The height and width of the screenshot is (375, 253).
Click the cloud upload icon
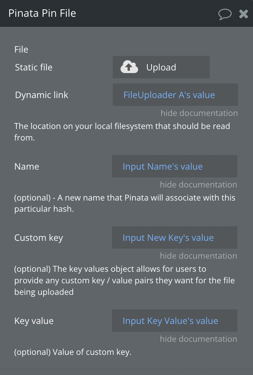(129, 67)
